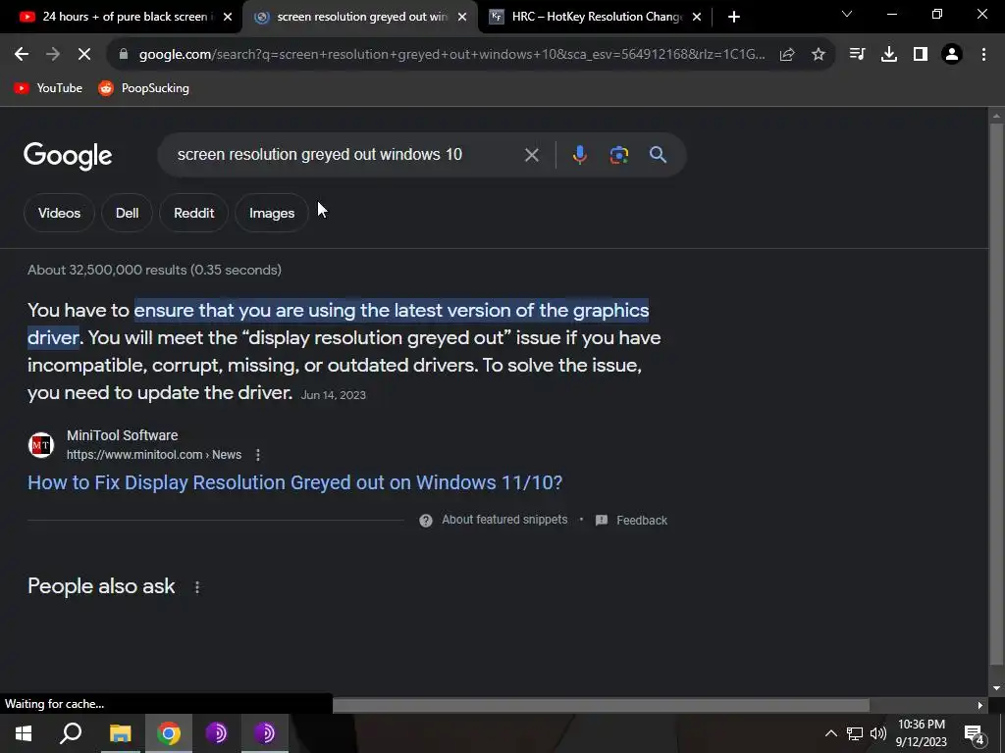Open the Windows Start menu
This screenshot has width=1005, height=753.
pyautogui.click(x=24, y=733)
